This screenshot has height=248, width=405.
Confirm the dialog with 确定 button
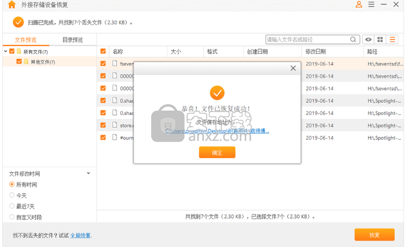pyautogui.click(x=217, y=152)
